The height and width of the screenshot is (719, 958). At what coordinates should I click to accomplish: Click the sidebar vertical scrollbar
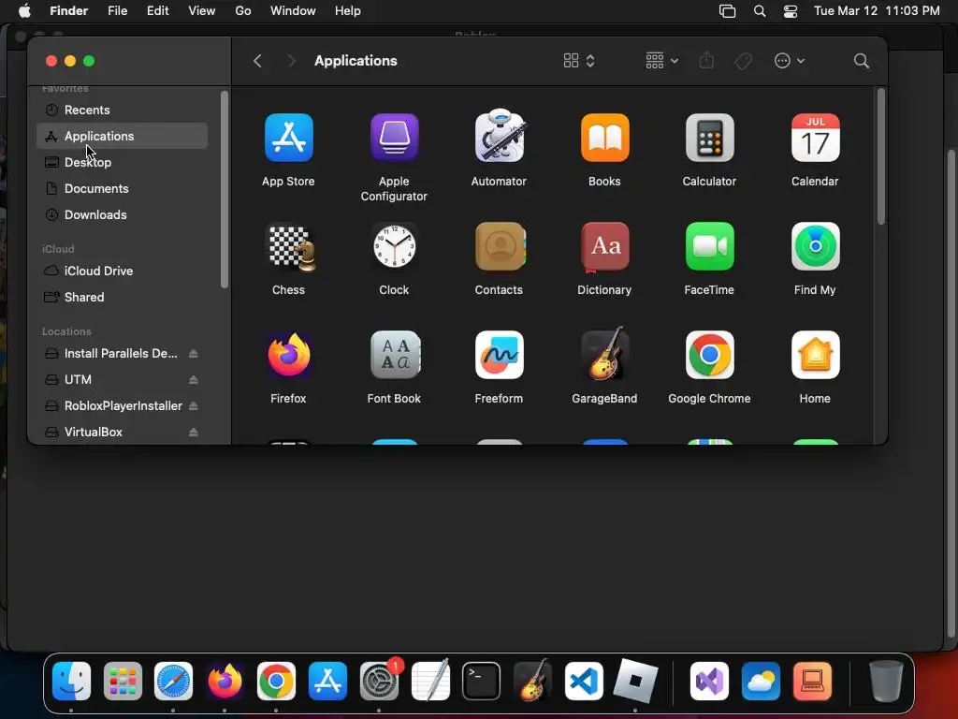point(225,189)
